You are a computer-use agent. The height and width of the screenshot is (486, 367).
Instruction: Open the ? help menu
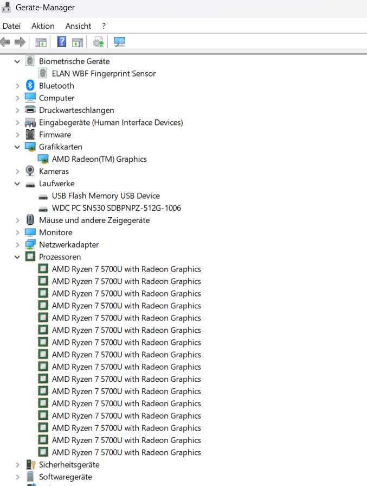click(104, 26)
